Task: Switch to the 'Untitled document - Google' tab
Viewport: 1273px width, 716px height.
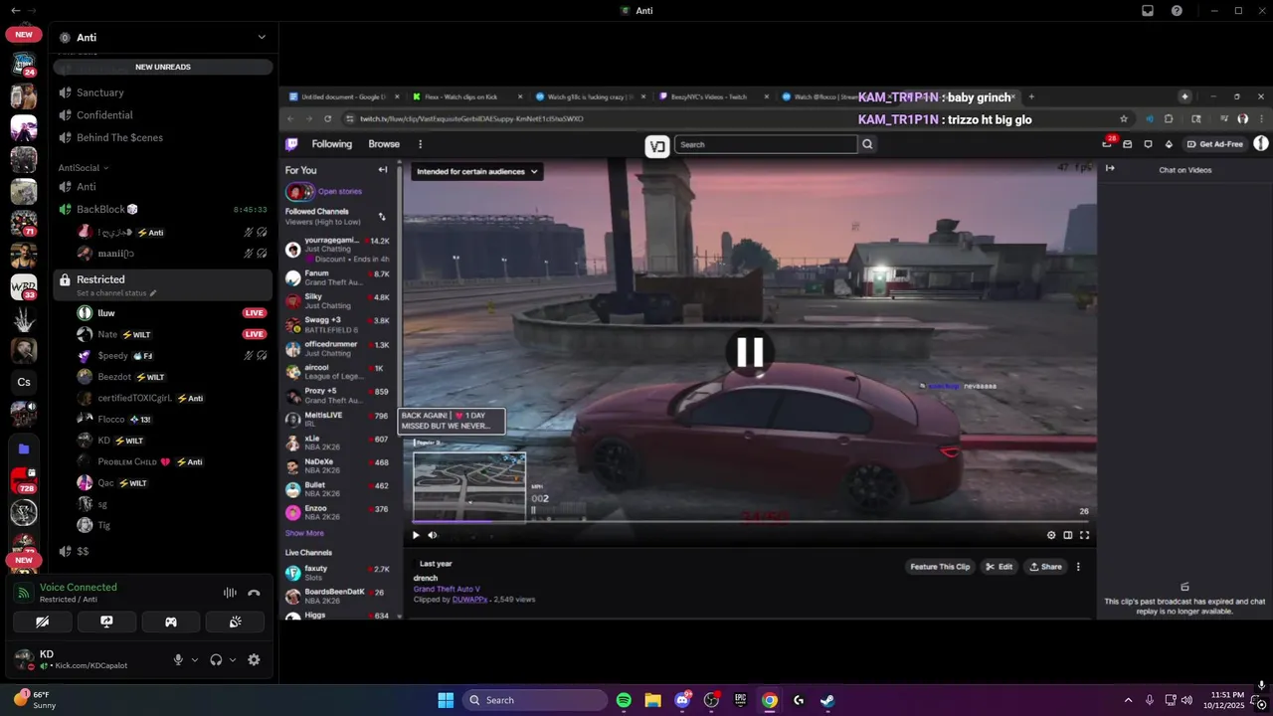Action: tap(344, 96)
